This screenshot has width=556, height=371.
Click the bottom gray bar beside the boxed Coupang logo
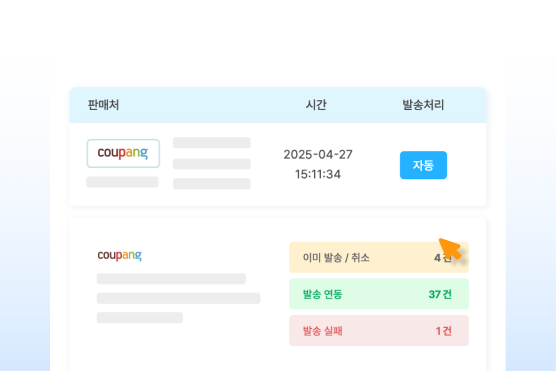(212, 183)
